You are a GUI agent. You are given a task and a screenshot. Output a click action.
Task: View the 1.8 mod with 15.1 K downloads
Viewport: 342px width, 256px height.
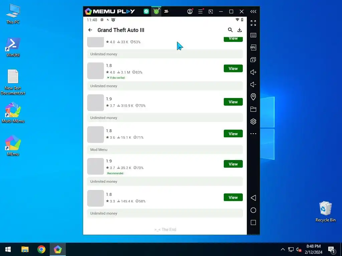coord(233,134)
